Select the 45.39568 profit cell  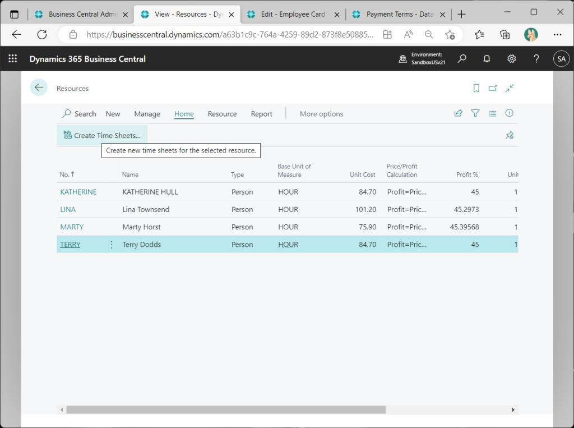[x=464, y=227]
